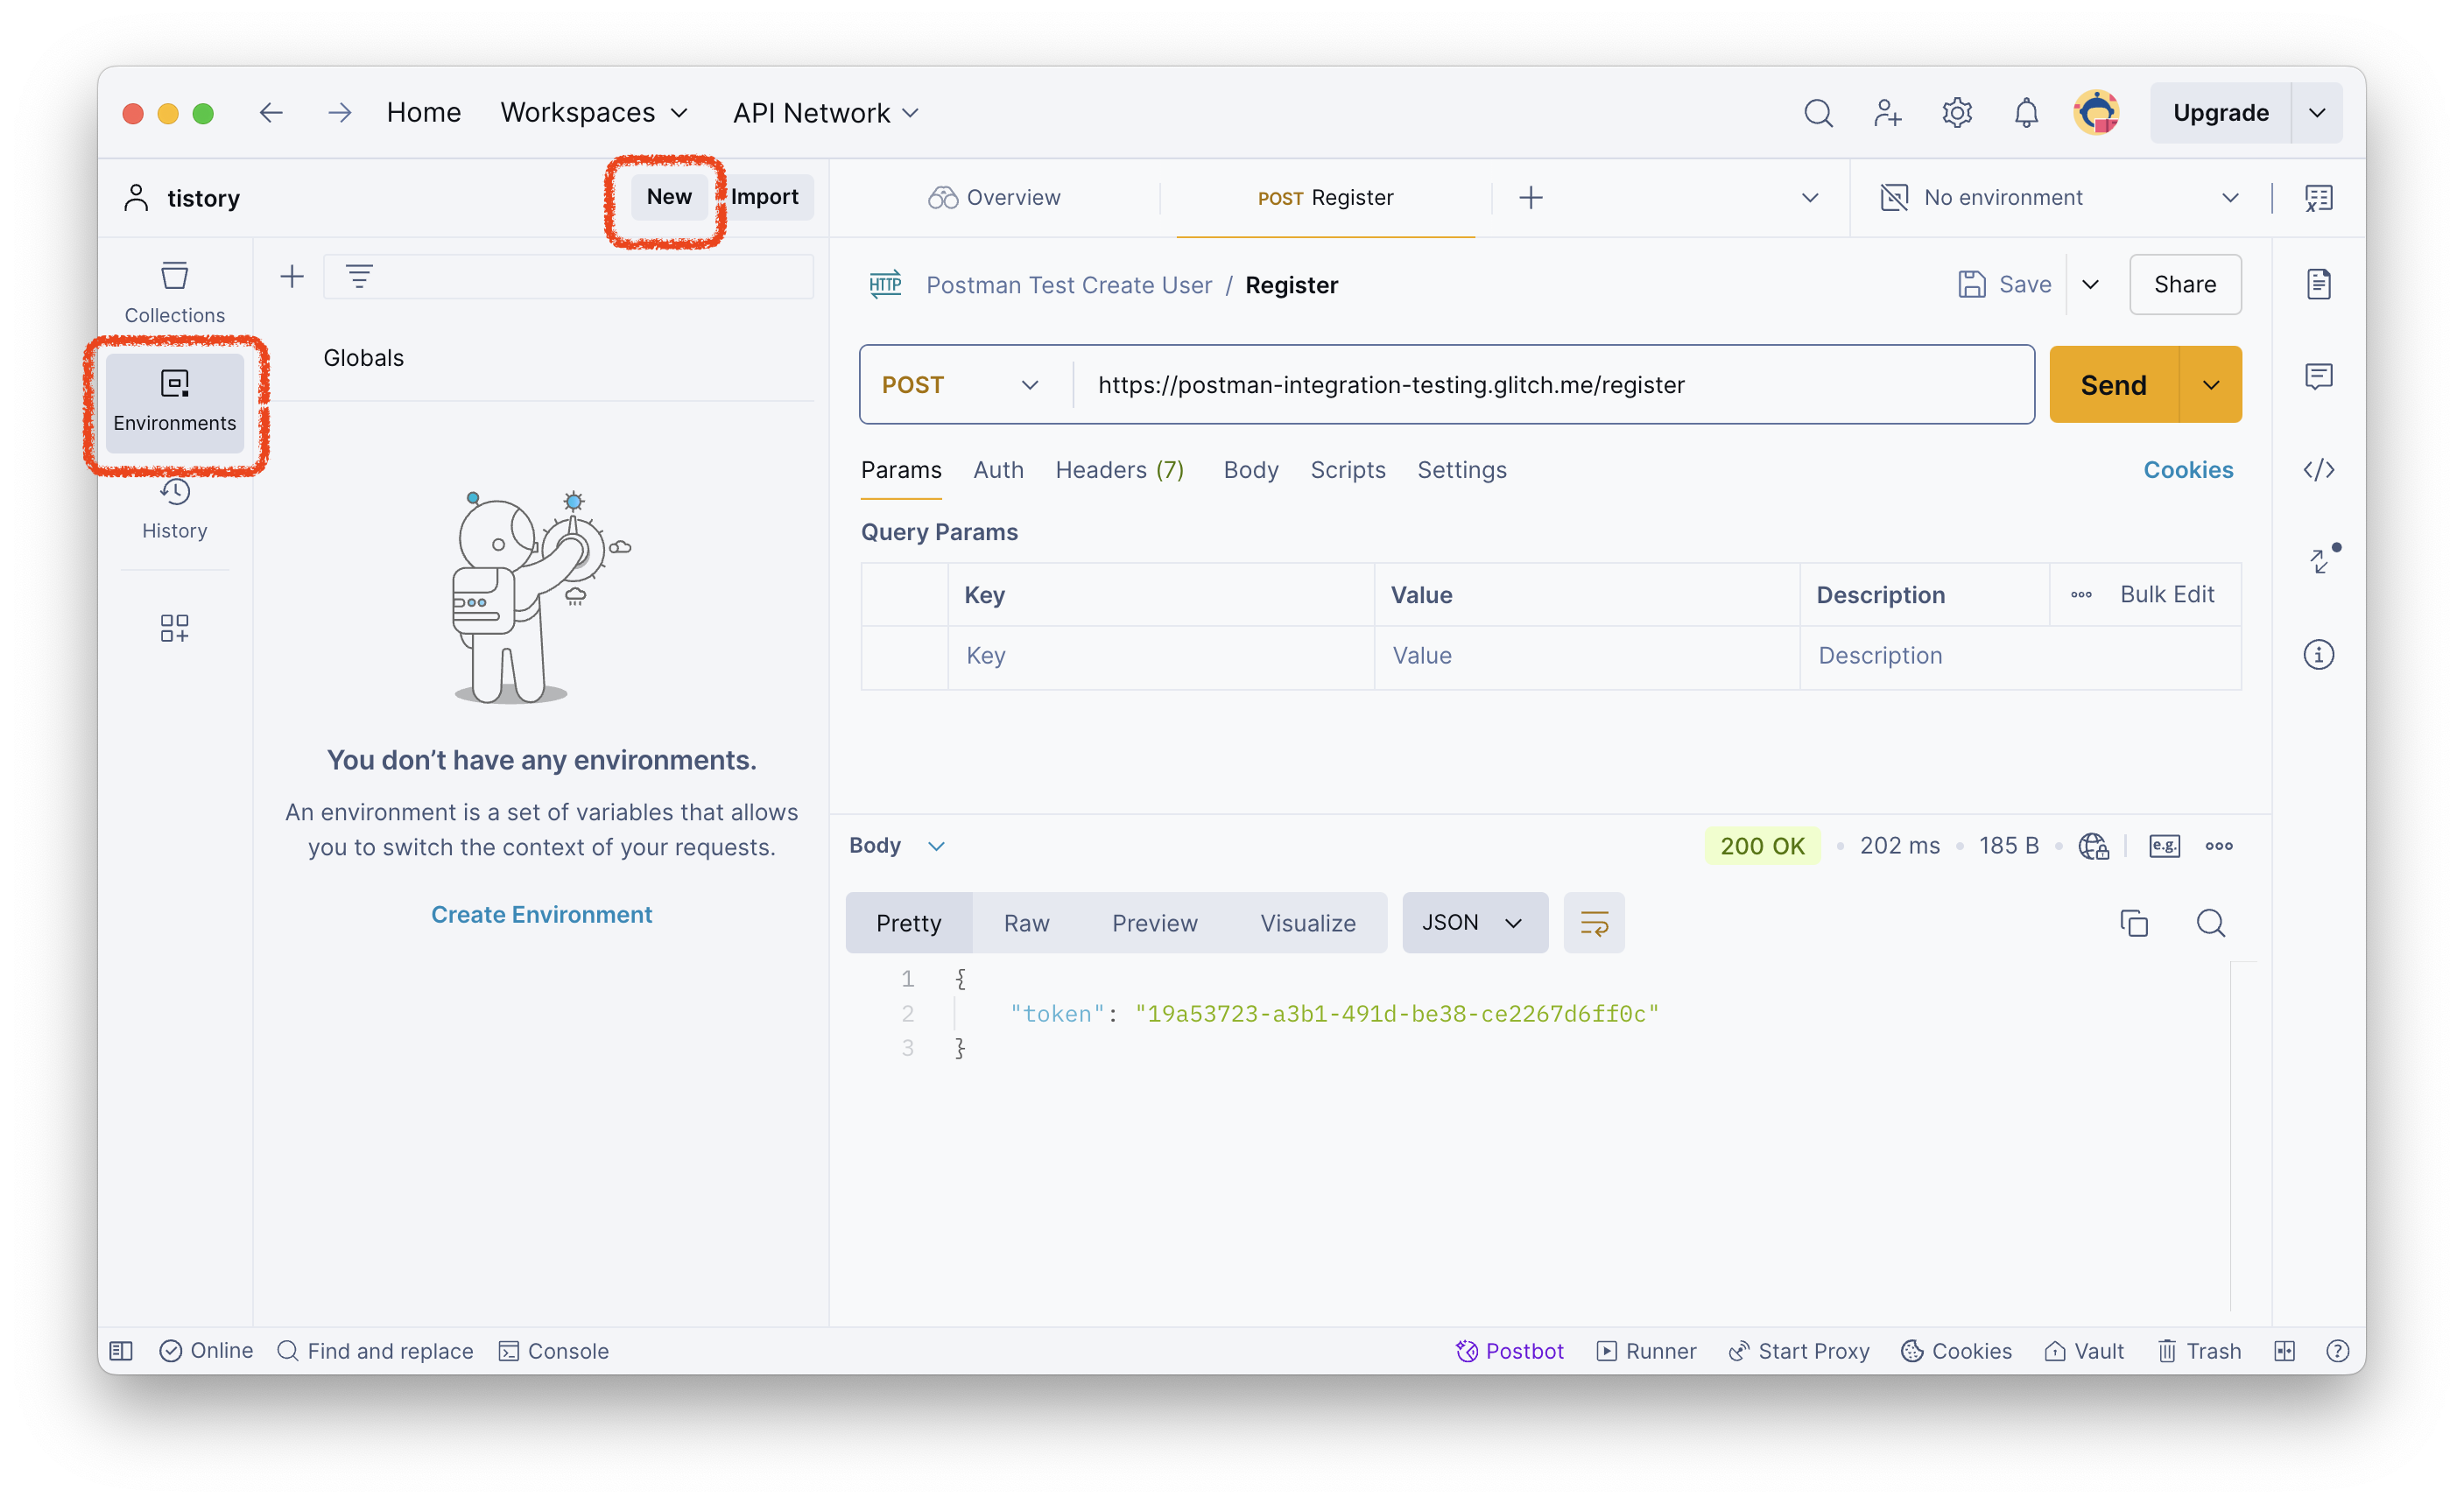The width and height of the screenshot is (2464, 1504).
Task: Click the search response icon
Action: click(2210, 922)
